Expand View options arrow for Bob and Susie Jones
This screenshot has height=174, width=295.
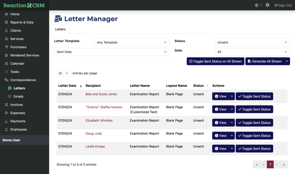pos(232,97)
